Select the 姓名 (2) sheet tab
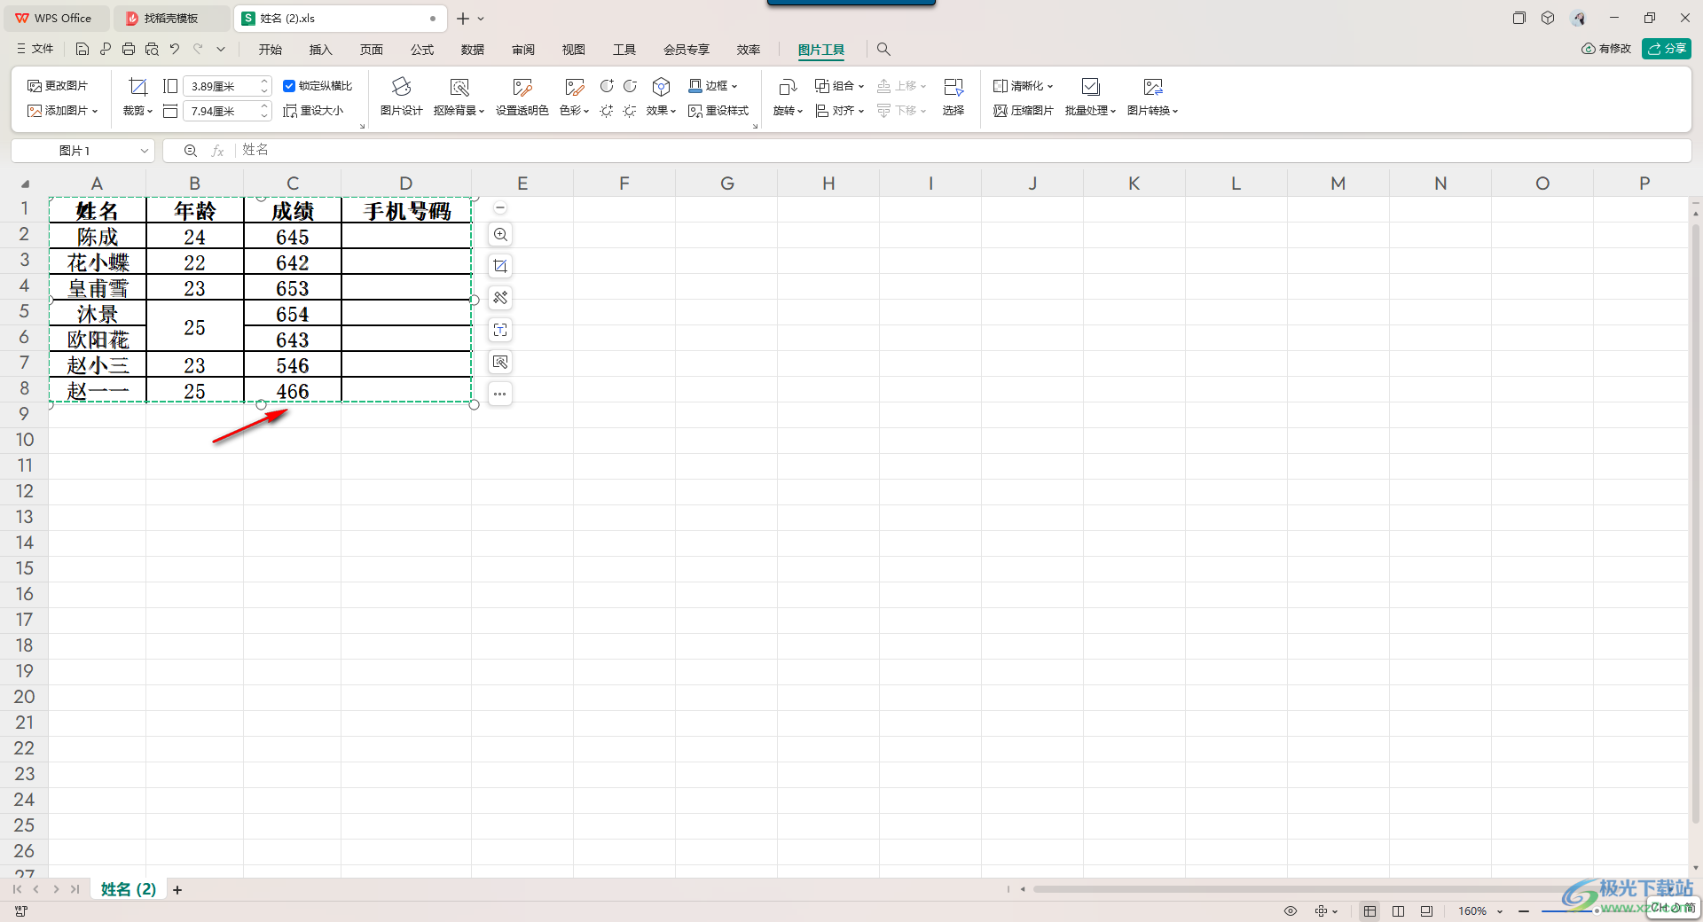This screenshot has width=1703, height=922. point(129,889)
